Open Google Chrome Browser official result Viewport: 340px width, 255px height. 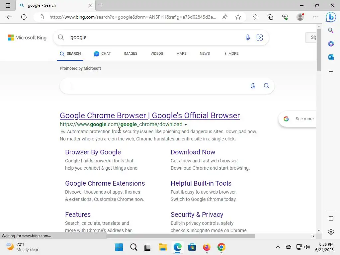[150, 116]
